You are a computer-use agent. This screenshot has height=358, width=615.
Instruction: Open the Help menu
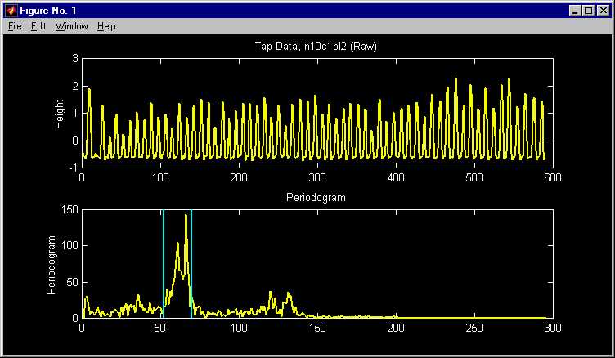[106, 26]
